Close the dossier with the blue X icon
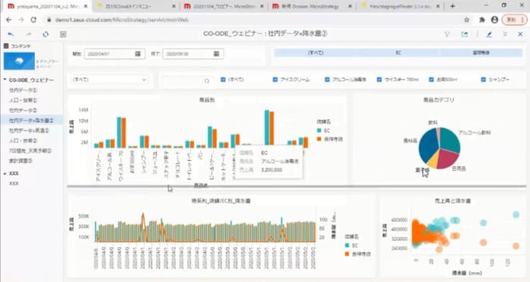 pyautogui.click(x=520, y=34)
